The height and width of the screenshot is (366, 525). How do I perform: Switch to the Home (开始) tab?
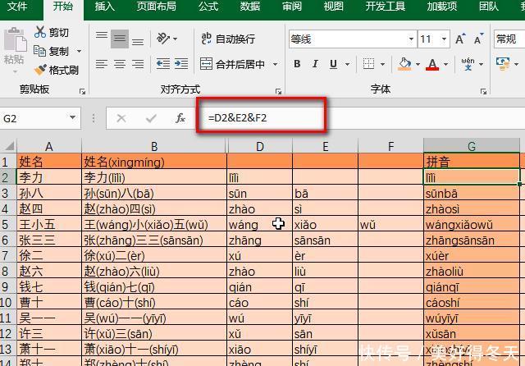(63, 6)
